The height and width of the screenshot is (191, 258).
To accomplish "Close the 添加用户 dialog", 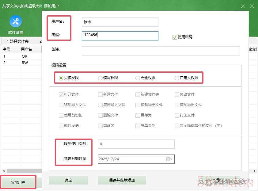I will pyautogui.click(x=243, y=6).
